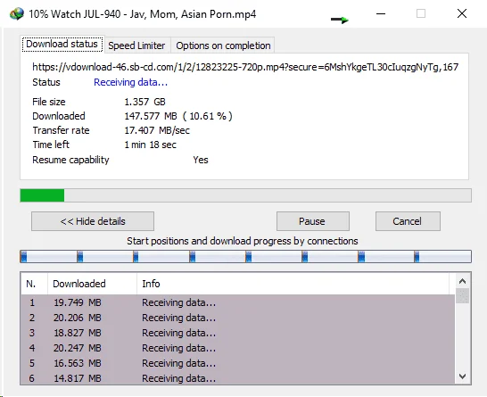The width and height of the screenshot is (487, 397).
Task: Click the file size value 1.357 GB
Action: 144,102
